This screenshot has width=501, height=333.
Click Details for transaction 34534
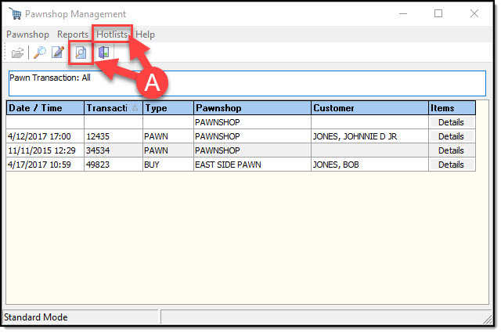coord(451,150)
